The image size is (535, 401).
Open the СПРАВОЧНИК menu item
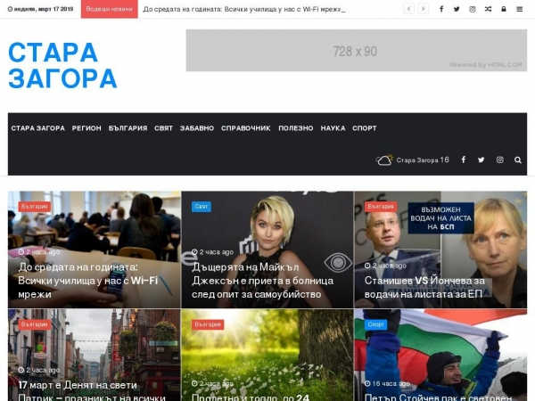click(246, 128)
